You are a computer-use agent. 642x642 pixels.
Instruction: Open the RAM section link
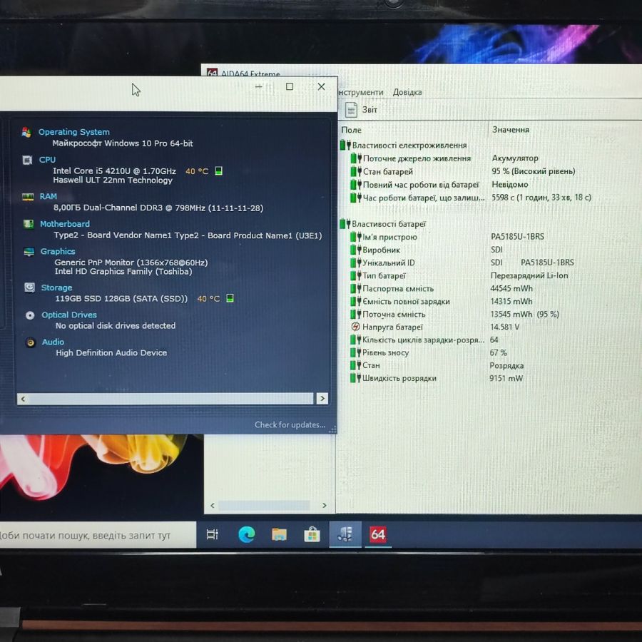pyautogui.click(x=49, y=197)
